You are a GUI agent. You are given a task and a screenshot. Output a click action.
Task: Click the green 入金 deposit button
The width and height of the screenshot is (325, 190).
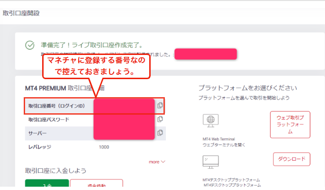(47, 184)
